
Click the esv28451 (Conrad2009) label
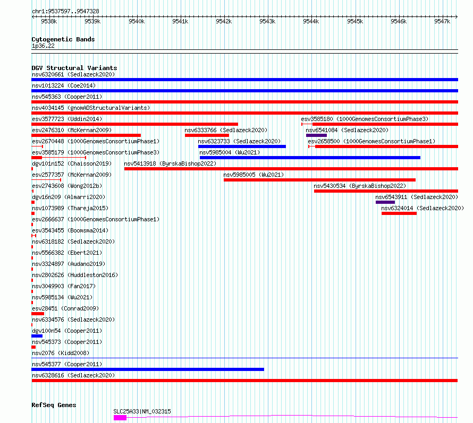click(x=65, y=308)
